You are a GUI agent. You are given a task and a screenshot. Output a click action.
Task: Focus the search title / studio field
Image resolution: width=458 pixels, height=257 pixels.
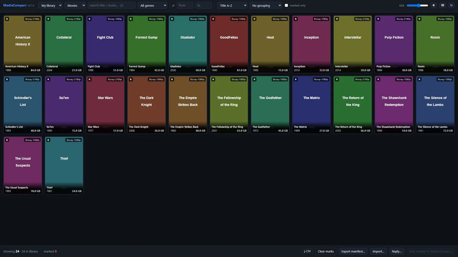coord(111,5)
